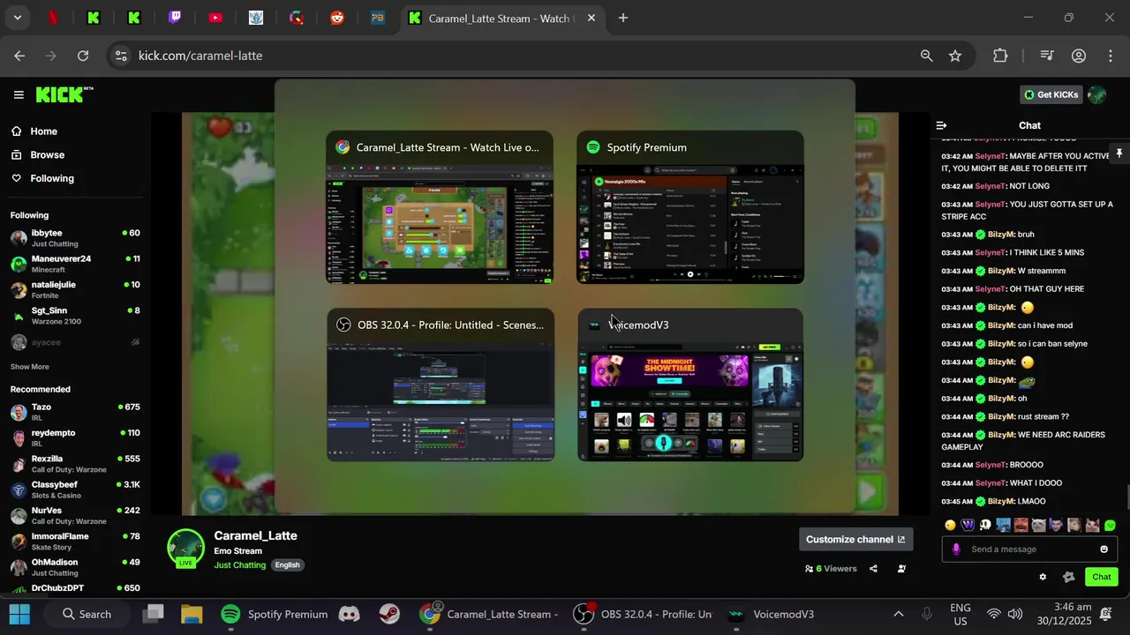Screen dimensions: 1130x635
Task: Open recommended channel ImmoralFlame
Action: pyautogui.click(x=75, y=541)
